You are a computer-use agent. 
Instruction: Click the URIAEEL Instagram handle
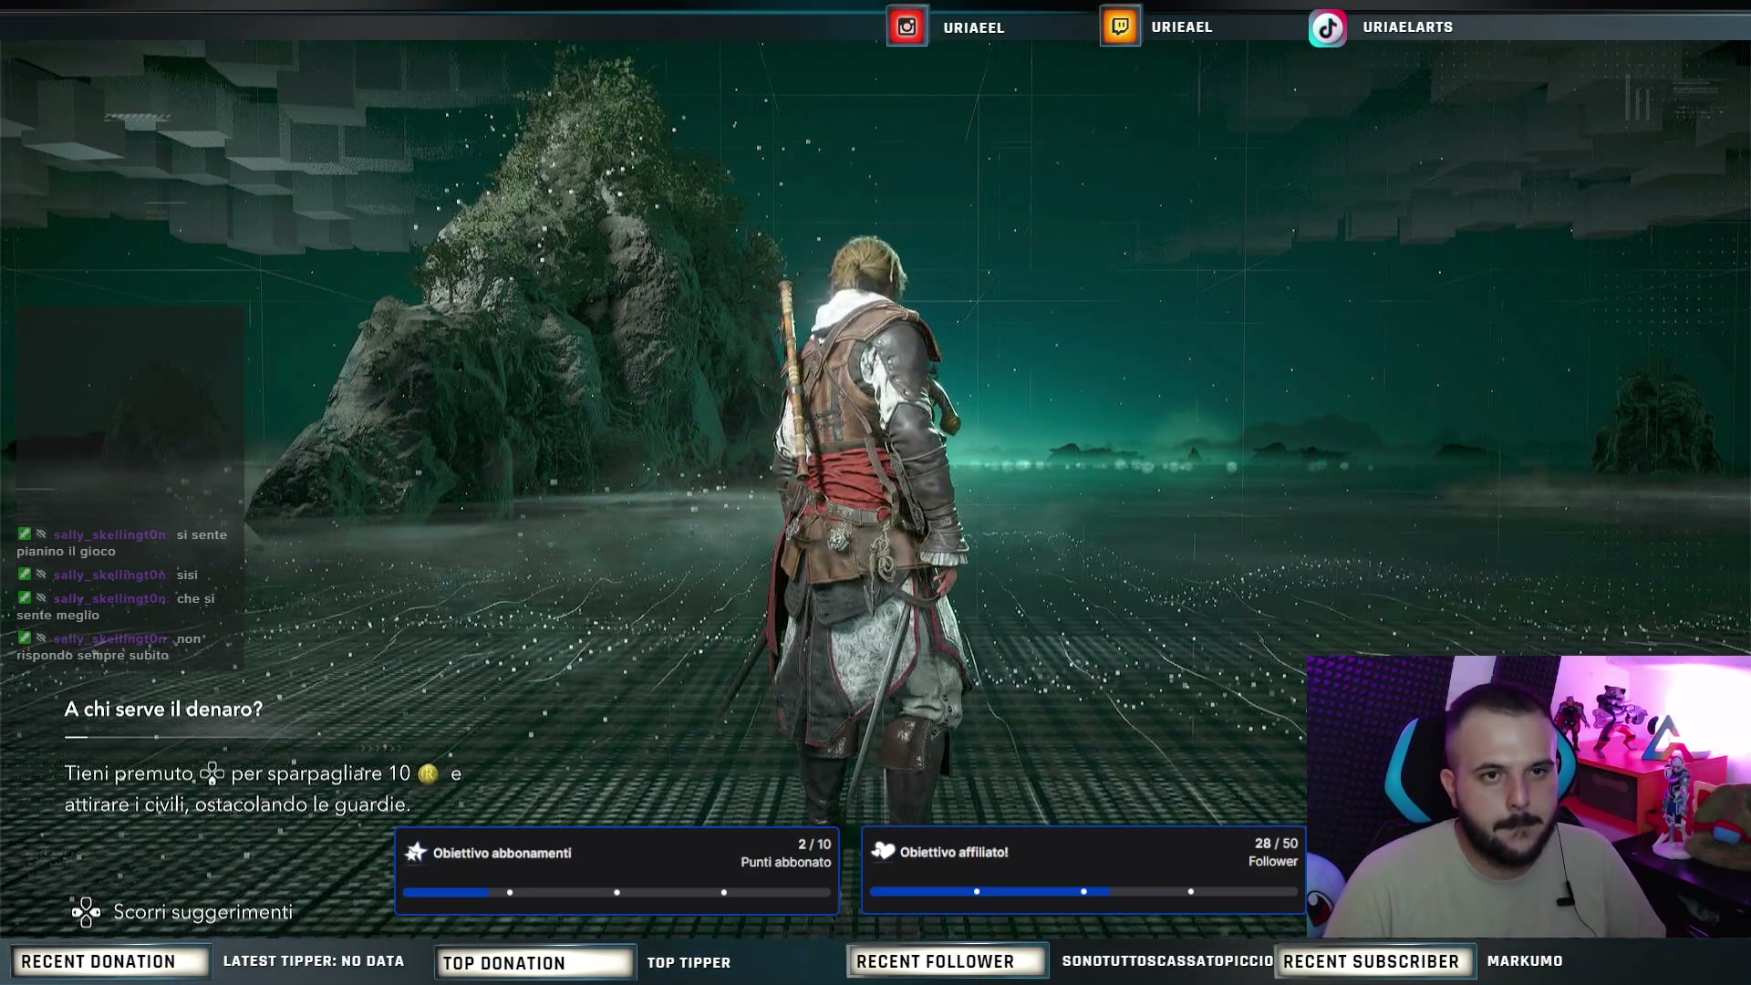pos(974,27)
